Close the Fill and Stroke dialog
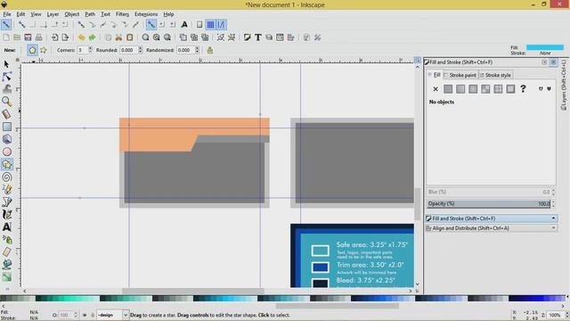Viewport: 570px width, 321px height. 553,62
